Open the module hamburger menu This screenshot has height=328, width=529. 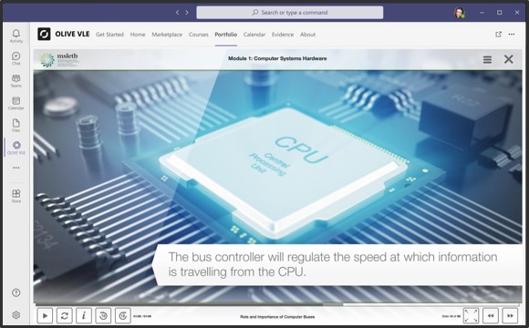click(x=487, y=59)
